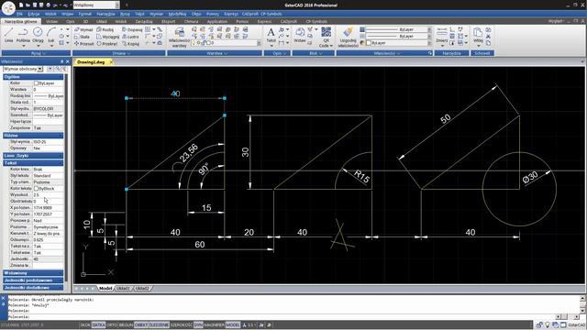Image resolution: width=587 pixels, height=330 pixels.
Task: Click the Wymaż (erase) tool
Action: tap(83, 29)
